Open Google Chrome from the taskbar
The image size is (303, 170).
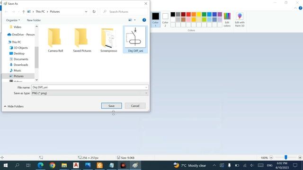(x=52, y=165)
